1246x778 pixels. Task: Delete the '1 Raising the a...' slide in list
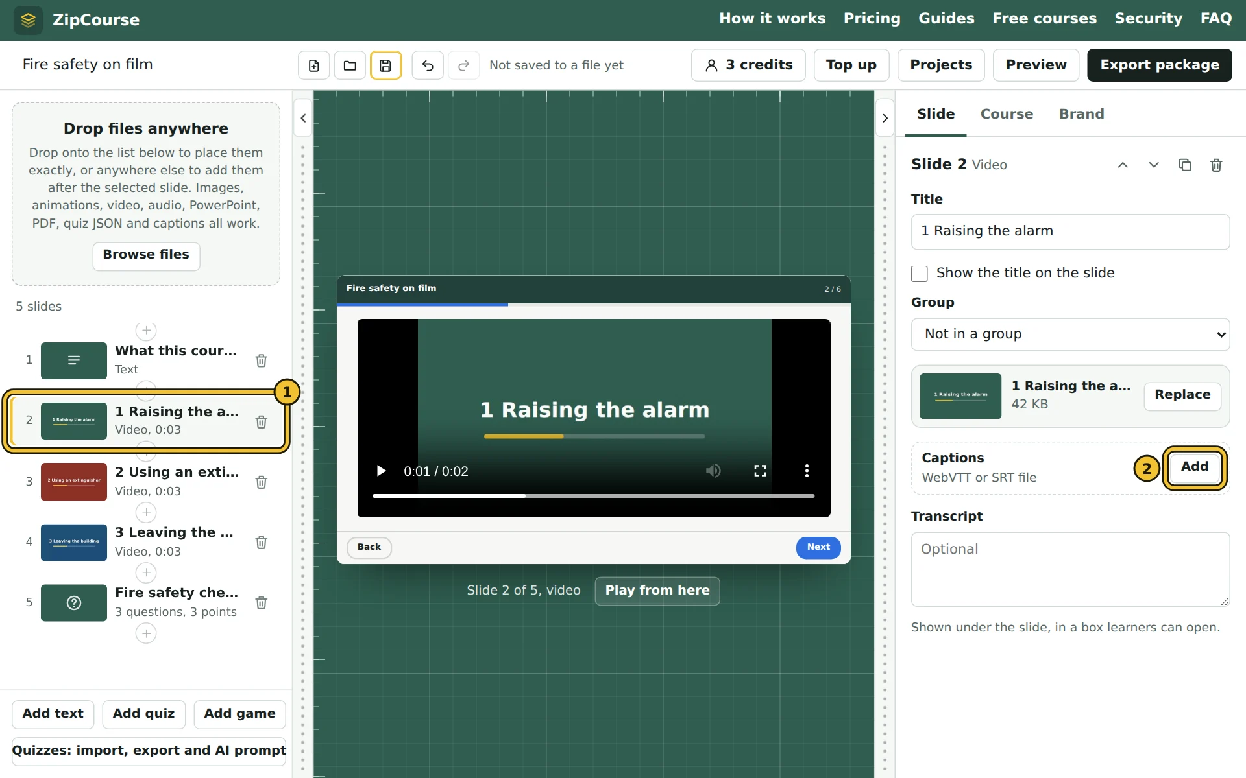262,422
